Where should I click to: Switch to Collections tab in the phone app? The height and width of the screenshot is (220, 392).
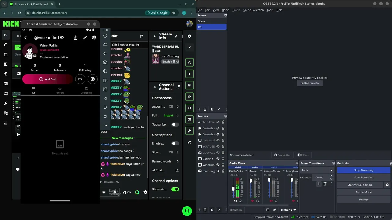(x=86, y=90)
